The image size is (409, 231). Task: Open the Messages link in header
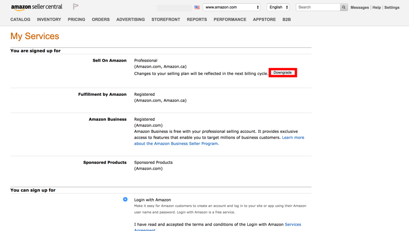pos(360,7)
